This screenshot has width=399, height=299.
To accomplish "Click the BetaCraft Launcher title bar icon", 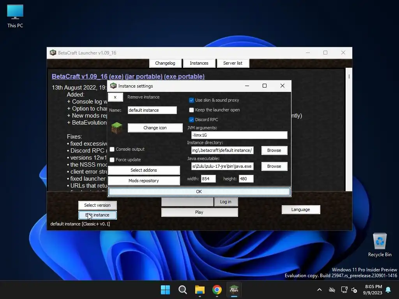I will click(x=53, y=53).
